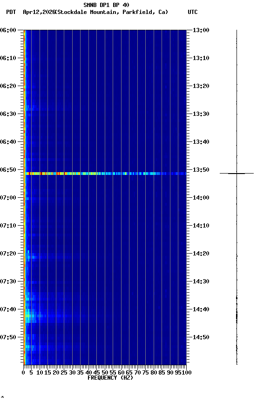Click the 80 Hz axis tick label
Viewport: 257px width, 402px height.
(154, 373)
